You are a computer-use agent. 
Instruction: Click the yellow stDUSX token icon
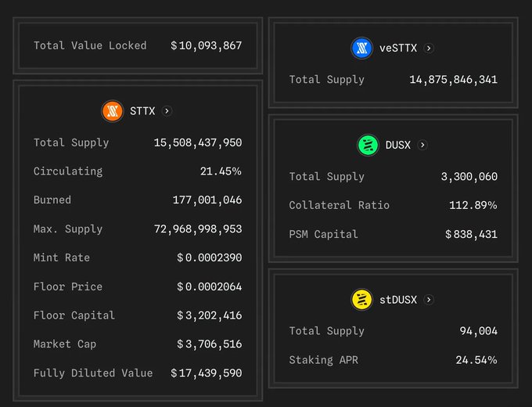pos(361,299)
